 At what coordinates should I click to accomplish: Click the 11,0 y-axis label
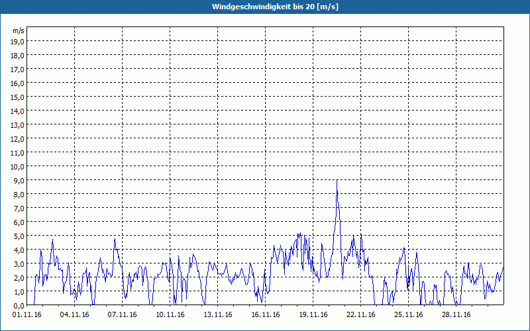point(17,153)
